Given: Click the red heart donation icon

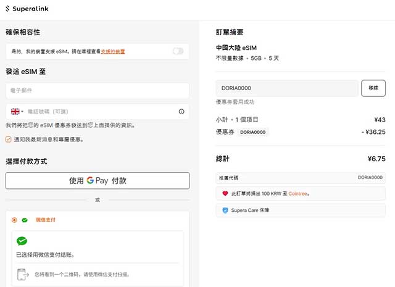Looking at the screenshot, I should click(x=225, y=193).
